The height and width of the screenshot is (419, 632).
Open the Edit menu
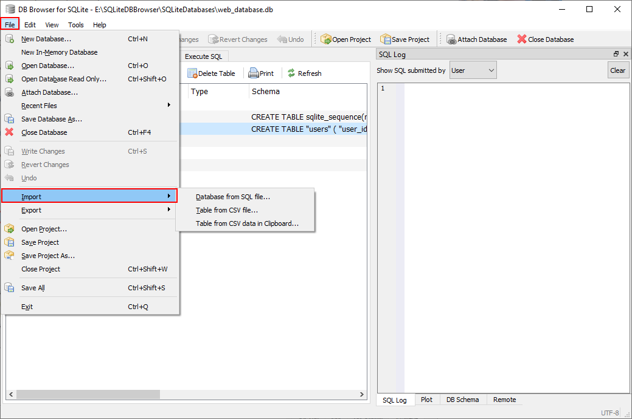(29, 25)
